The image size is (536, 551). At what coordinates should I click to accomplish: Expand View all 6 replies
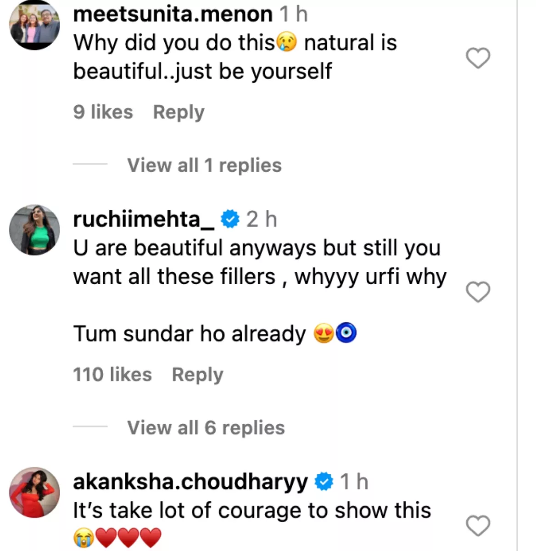[x=206, y=428]
